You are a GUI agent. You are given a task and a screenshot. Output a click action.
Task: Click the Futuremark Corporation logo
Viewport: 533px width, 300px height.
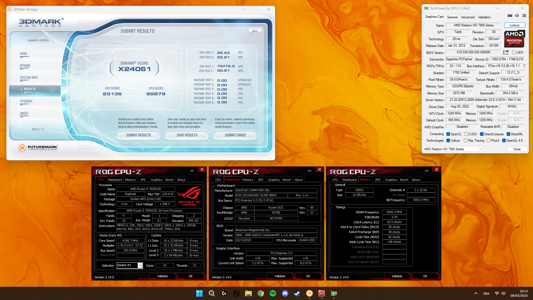coord(38,148)
